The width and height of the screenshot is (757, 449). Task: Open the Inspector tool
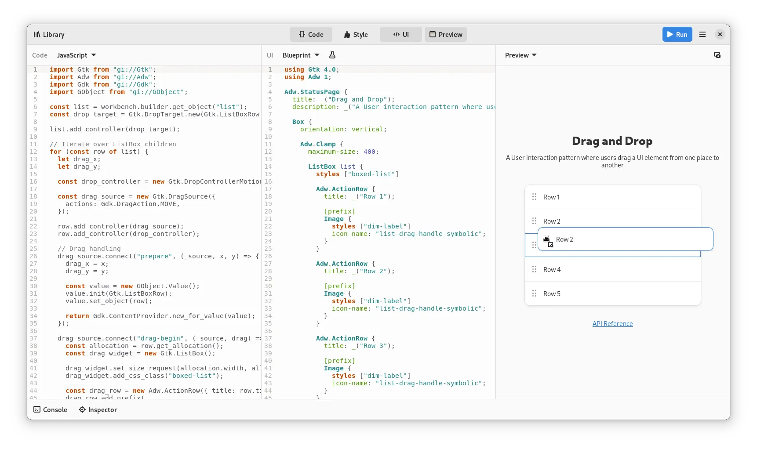[98, 409]
